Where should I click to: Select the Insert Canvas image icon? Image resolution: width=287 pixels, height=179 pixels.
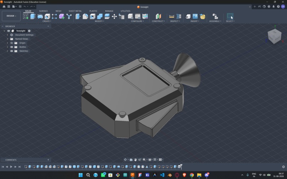point(195,16)
